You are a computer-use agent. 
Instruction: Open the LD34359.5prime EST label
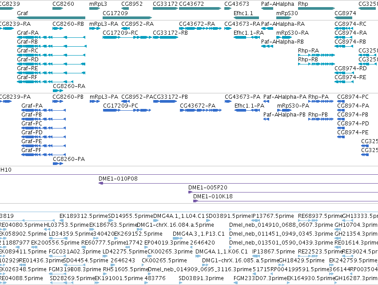coord(71,234)
